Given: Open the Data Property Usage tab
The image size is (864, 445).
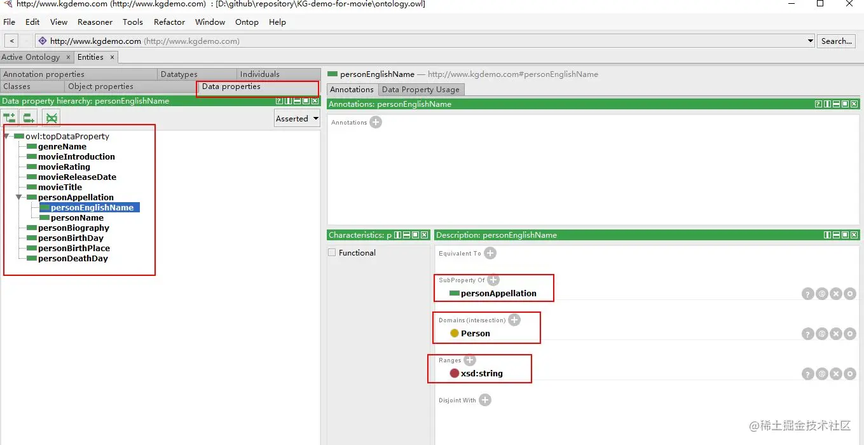Looking at the screenshot, I should [421, 90].
